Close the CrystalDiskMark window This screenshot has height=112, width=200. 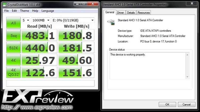tap(93, 4)
